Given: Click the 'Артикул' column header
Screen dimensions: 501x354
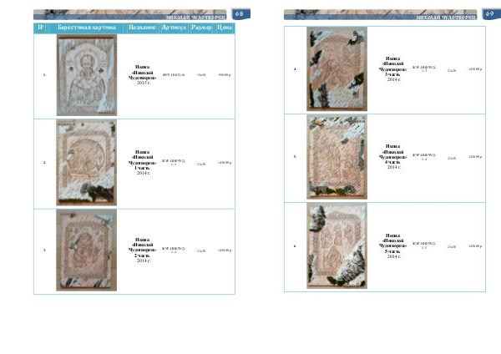Looking at the screenshot, I should 174,28.
